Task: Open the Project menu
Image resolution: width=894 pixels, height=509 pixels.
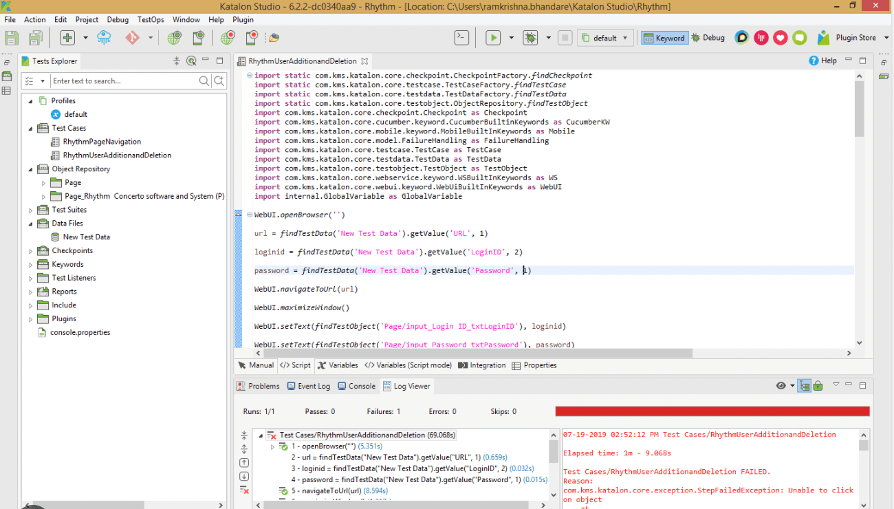Action: [x=87, y=20]
